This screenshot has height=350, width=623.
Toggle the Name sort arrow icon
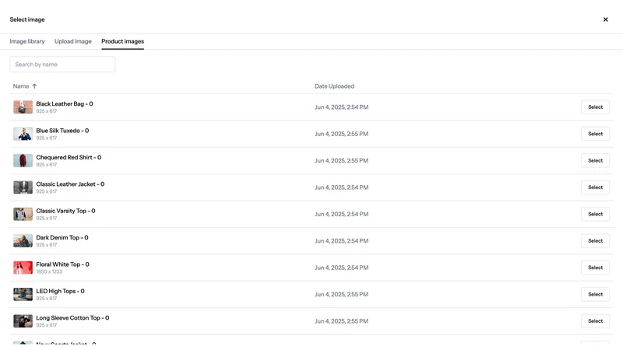(x=34, y=86)
